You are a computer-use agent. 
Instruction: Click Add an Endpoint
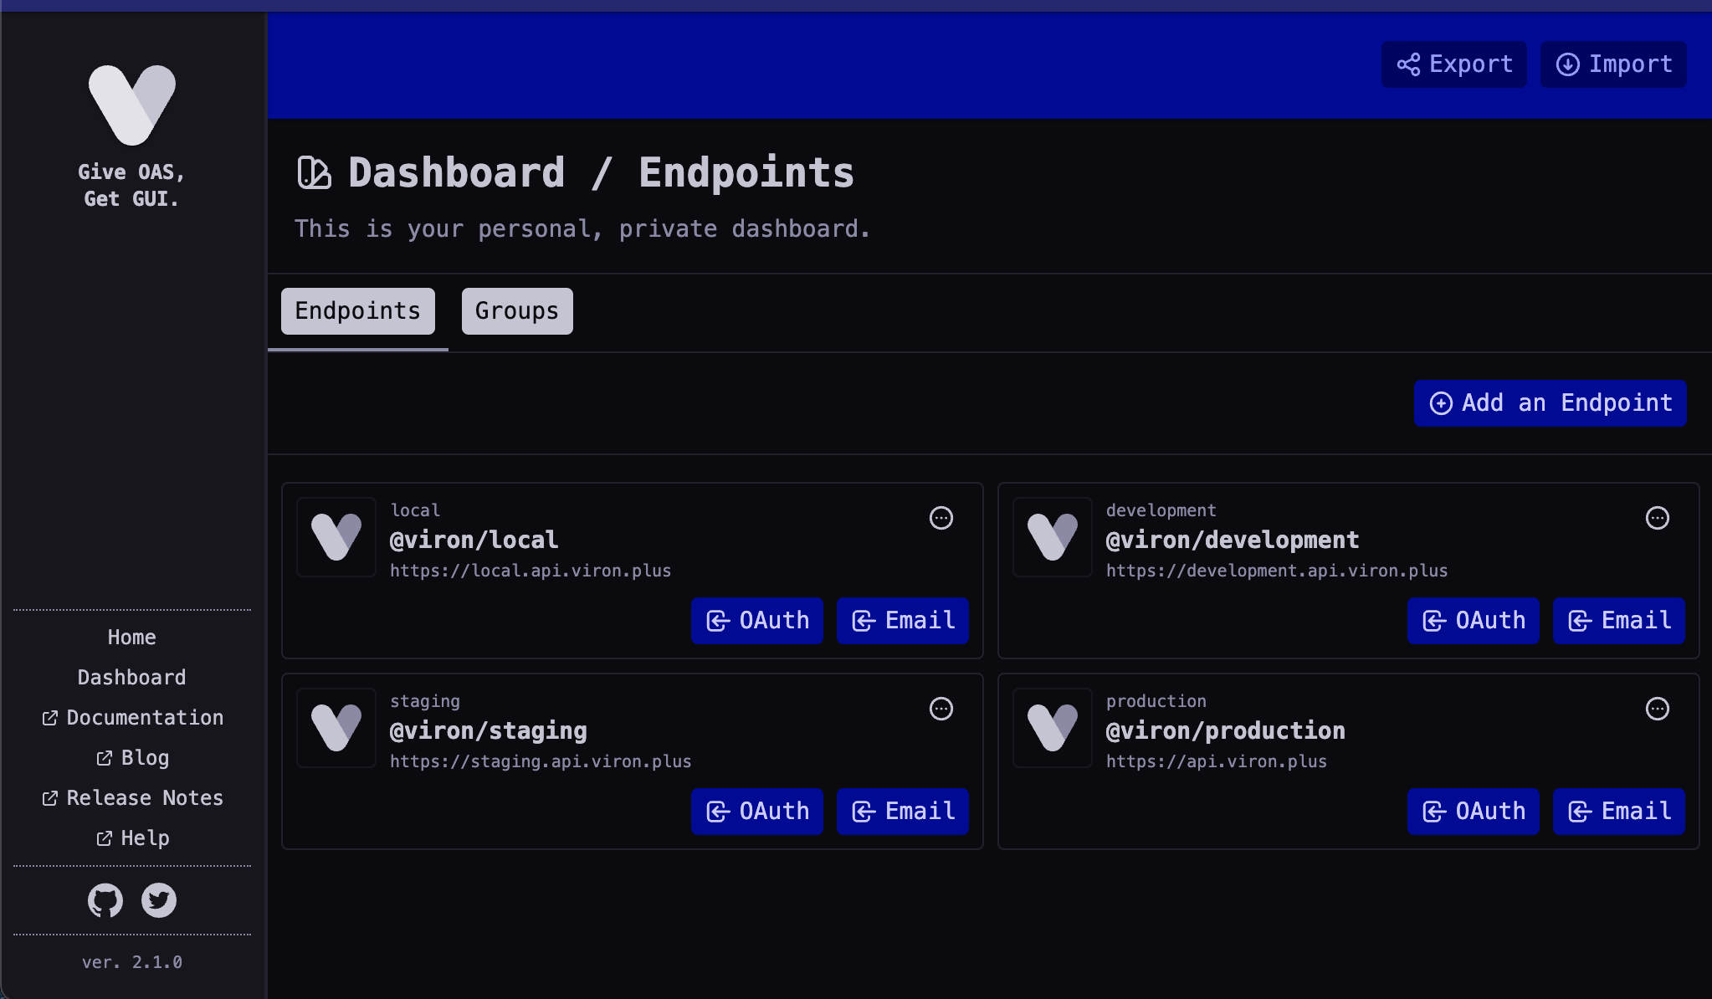click(x=1551, y=403)
